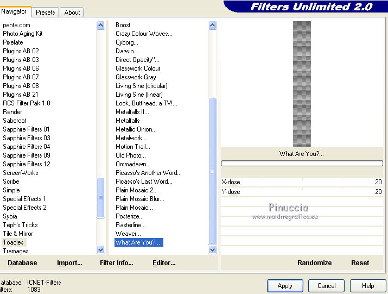Select the What Are You?... filter

pyautogui.click(x=138, y=242)
